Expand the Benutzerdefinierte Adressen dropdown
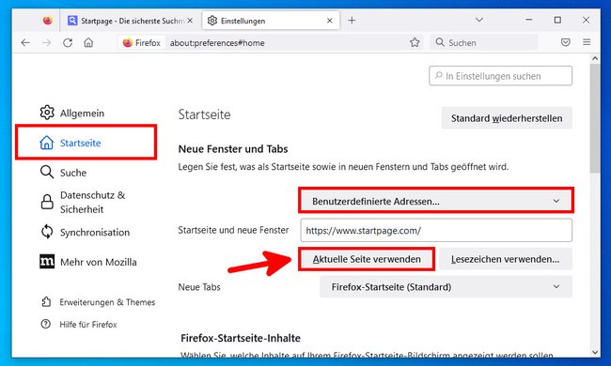 point(436,201)
